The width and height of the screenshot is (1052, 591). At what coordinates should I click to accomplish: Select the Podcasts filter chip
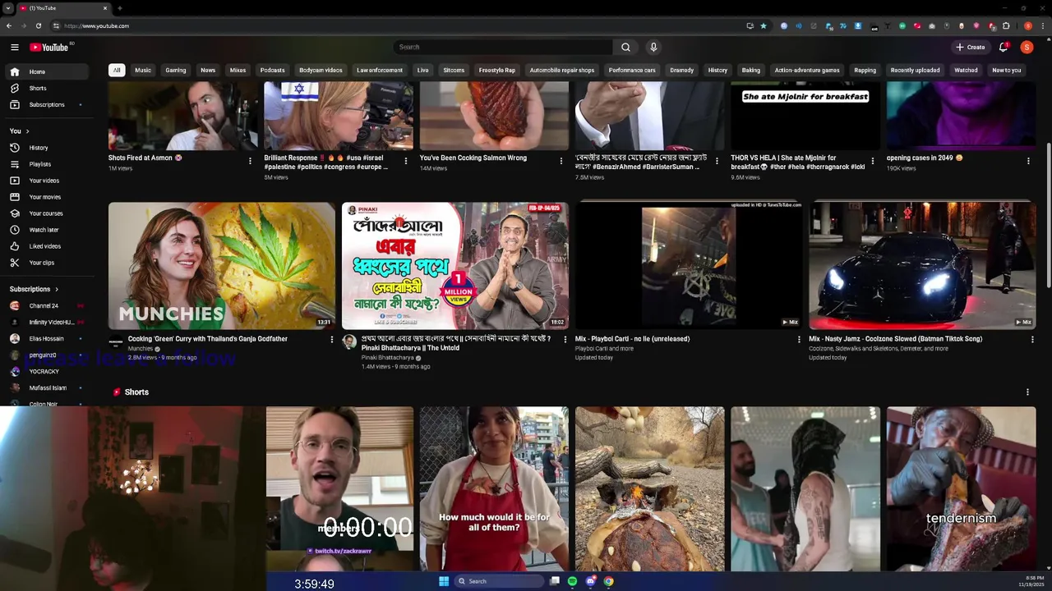(272, 71)
